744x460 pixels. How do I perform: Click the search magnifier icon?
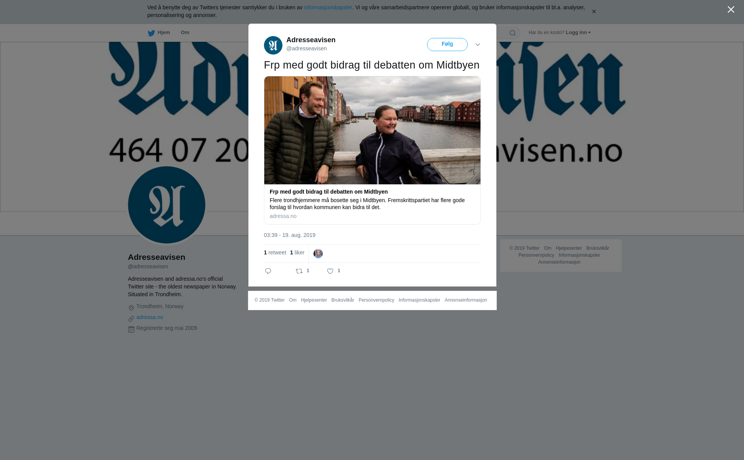point(513,33)
